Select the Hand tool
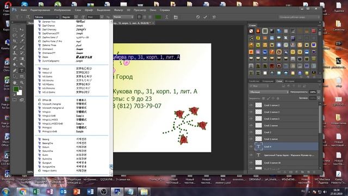348x196 pixels. pos(15,82)
